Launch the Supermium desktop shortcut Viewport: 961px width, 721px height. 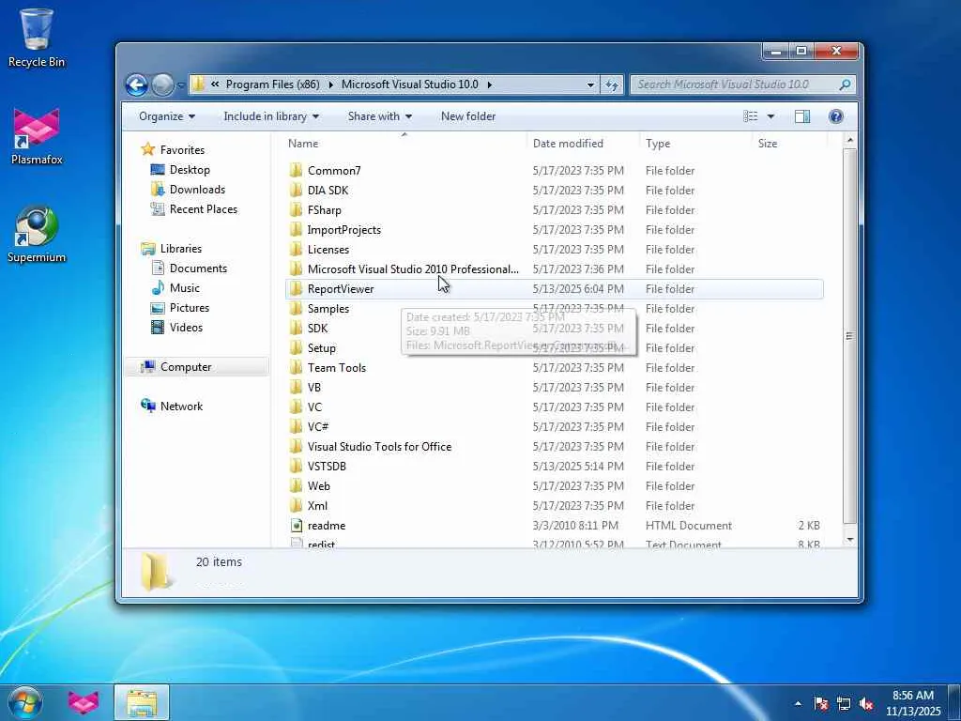pyautogui.click(x=37, y=234)
